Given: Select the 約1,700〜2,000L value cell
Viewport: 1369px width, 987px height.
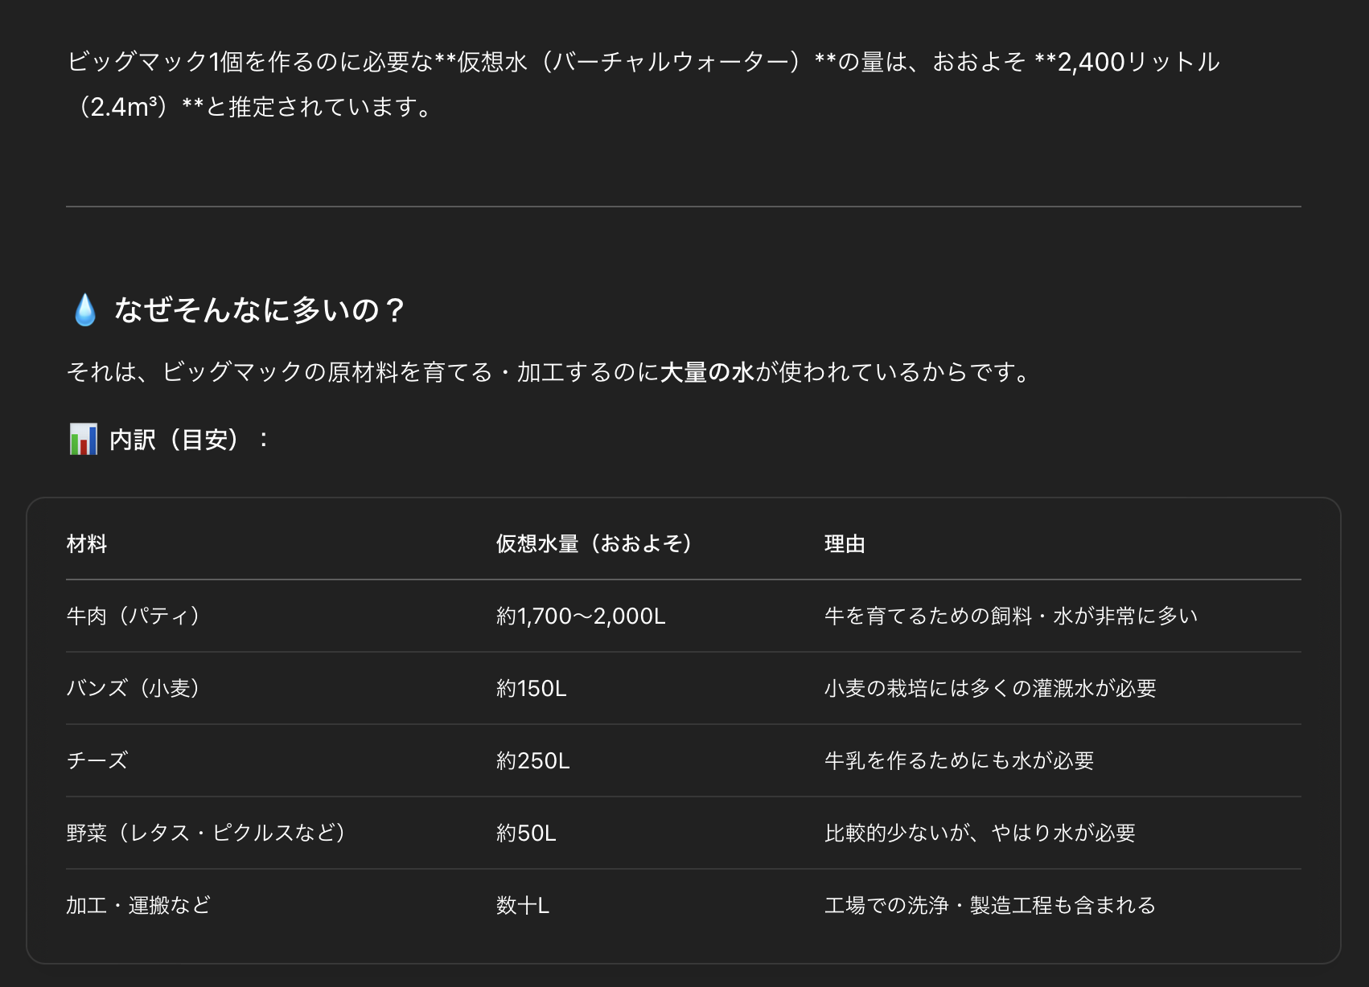Looking at the screenshot, I should click(x=581, y=616).
